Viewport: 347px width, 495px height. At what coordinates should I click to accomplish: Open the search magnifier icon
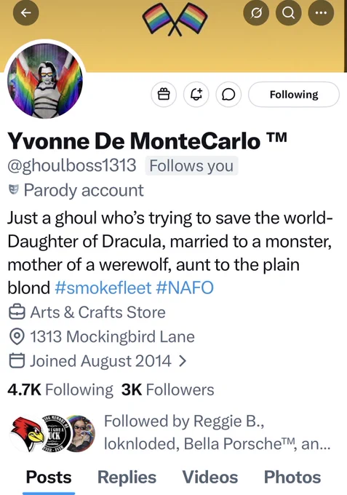coord(288,12)
